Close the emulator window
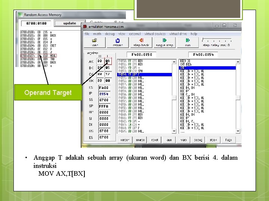This screenshot has height=201, width=269. point(235,26)
